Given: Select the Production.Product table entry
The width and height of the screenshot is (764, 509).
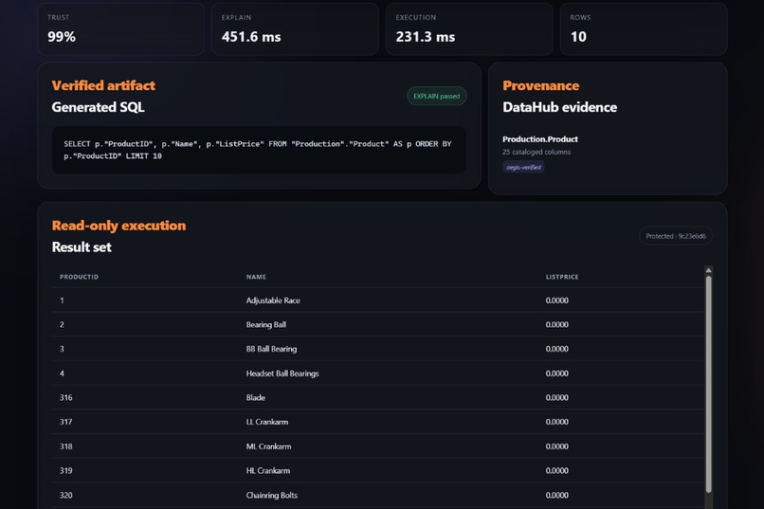Looking at the screenshot, I should click(540, 139).
